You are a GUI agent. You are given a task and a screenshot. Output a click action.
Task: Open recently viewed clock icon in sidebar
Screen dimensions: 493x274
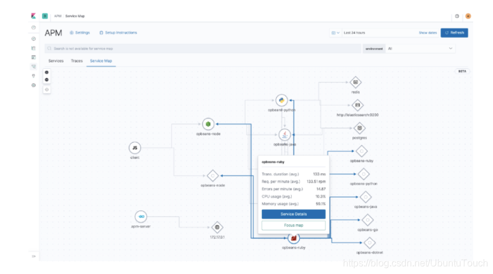pos(34,28)
